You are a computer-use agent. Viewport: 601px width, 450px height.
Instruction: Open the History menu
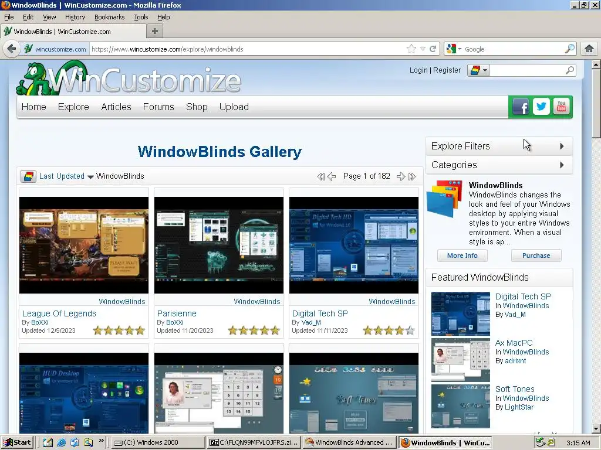pos(75,17)
